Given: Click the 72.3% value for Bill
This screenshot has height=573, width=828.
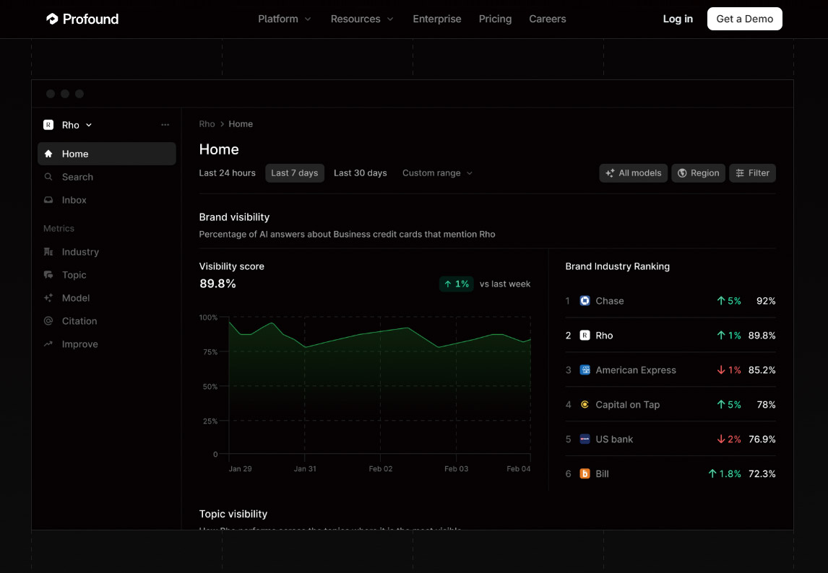Looking at the screenshot, I should coord(762,474).
